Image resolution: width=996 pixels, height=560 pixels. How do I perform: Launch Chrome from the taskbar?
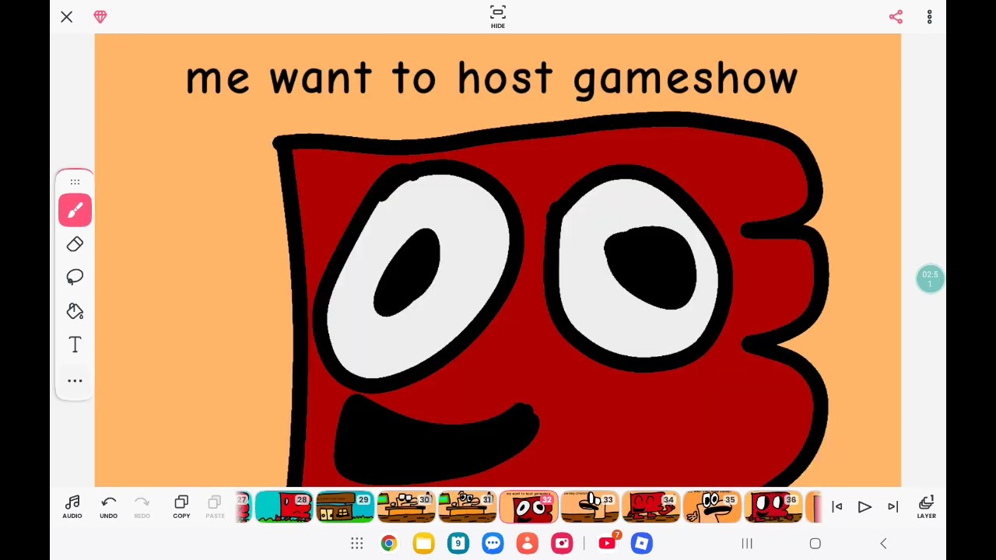point(389,543)
